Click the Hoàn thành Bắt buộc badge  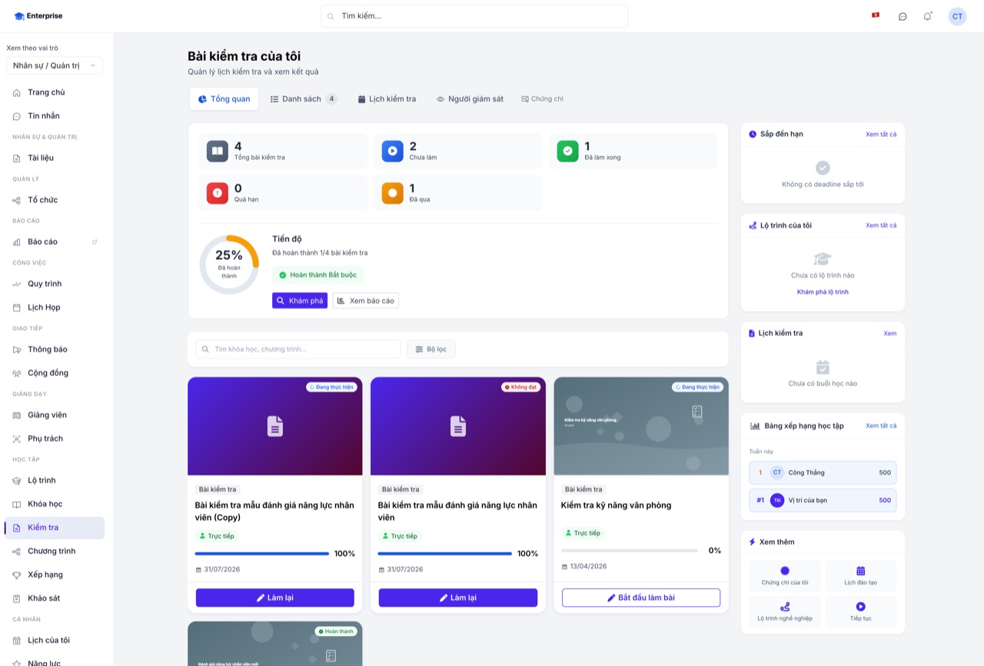(x=318, y=275)
